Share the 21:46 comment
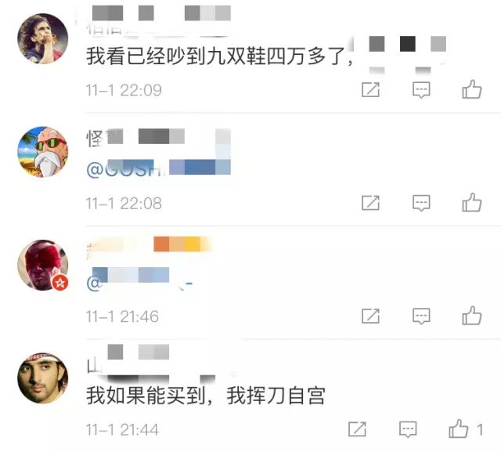Image resolution: width=501 pixels, height=452 pixels. (370, 316)
